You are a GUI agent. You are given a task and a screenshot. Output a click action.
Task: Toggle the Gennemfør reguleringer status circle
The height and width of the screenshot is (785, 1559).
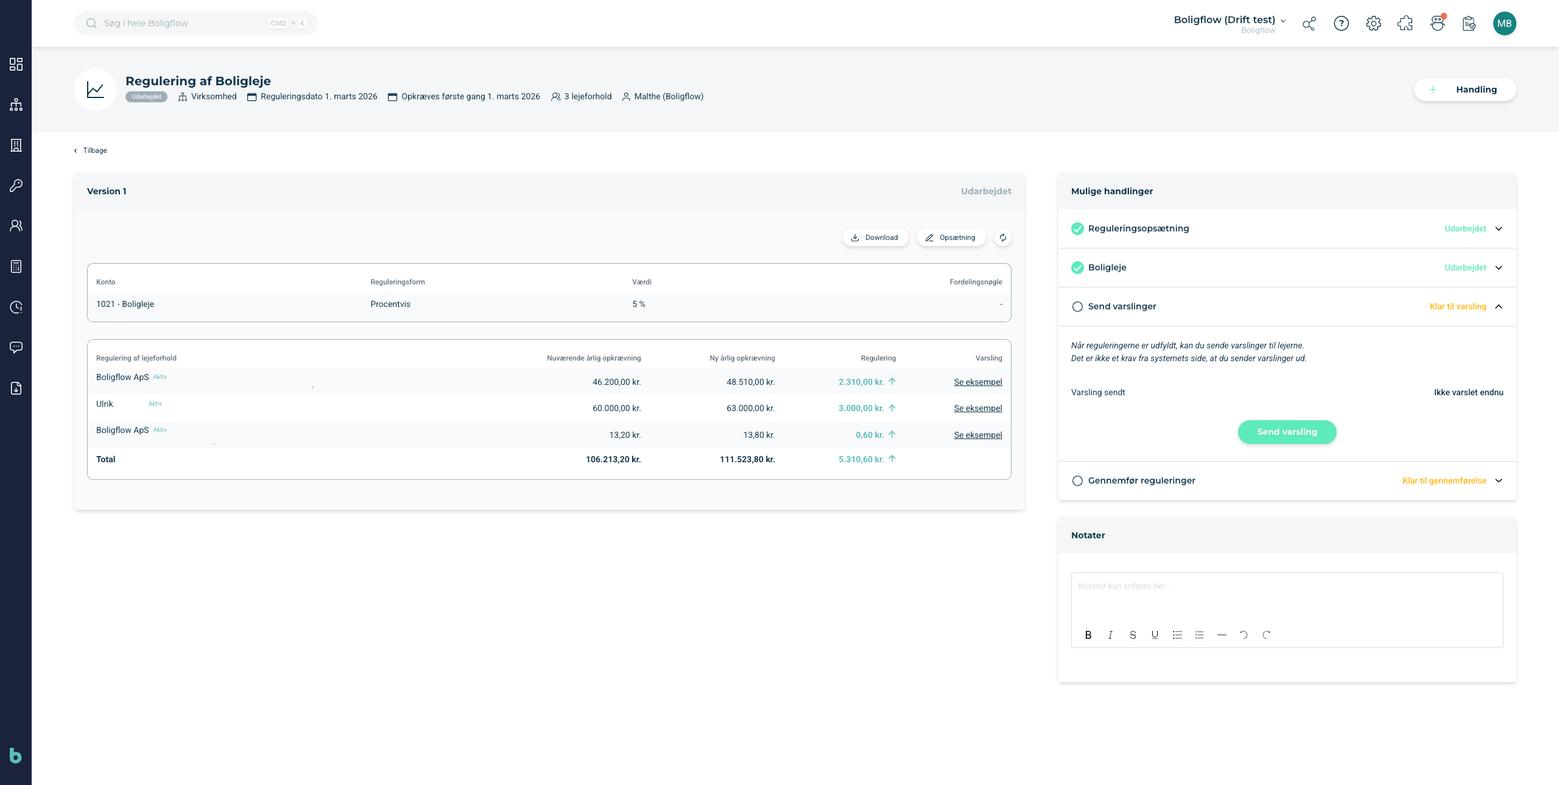pyautogui.click(x=1077, y=481)
